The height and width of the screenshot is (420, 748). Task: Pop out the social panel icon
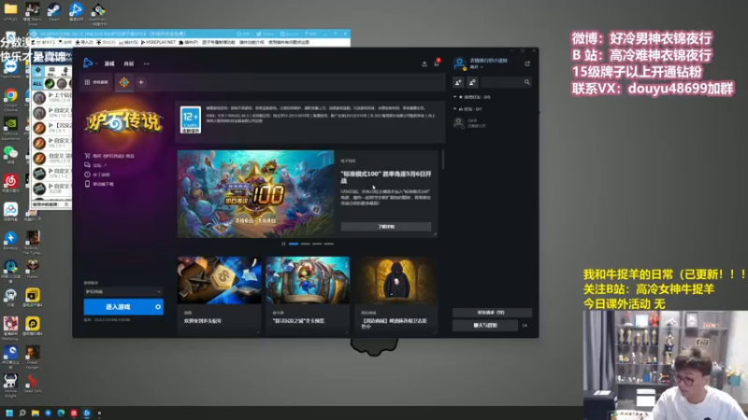pos(527,63)
